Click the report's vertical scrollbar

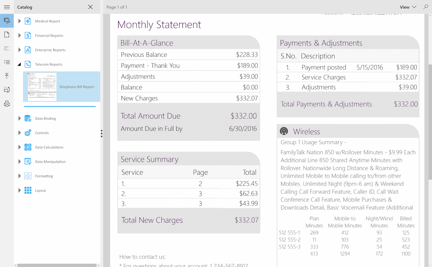(430, 122)
